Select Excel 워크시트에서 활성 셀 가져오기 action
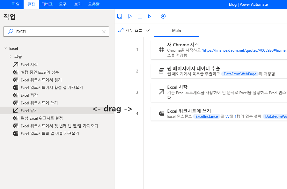 [x=52, y=87]
